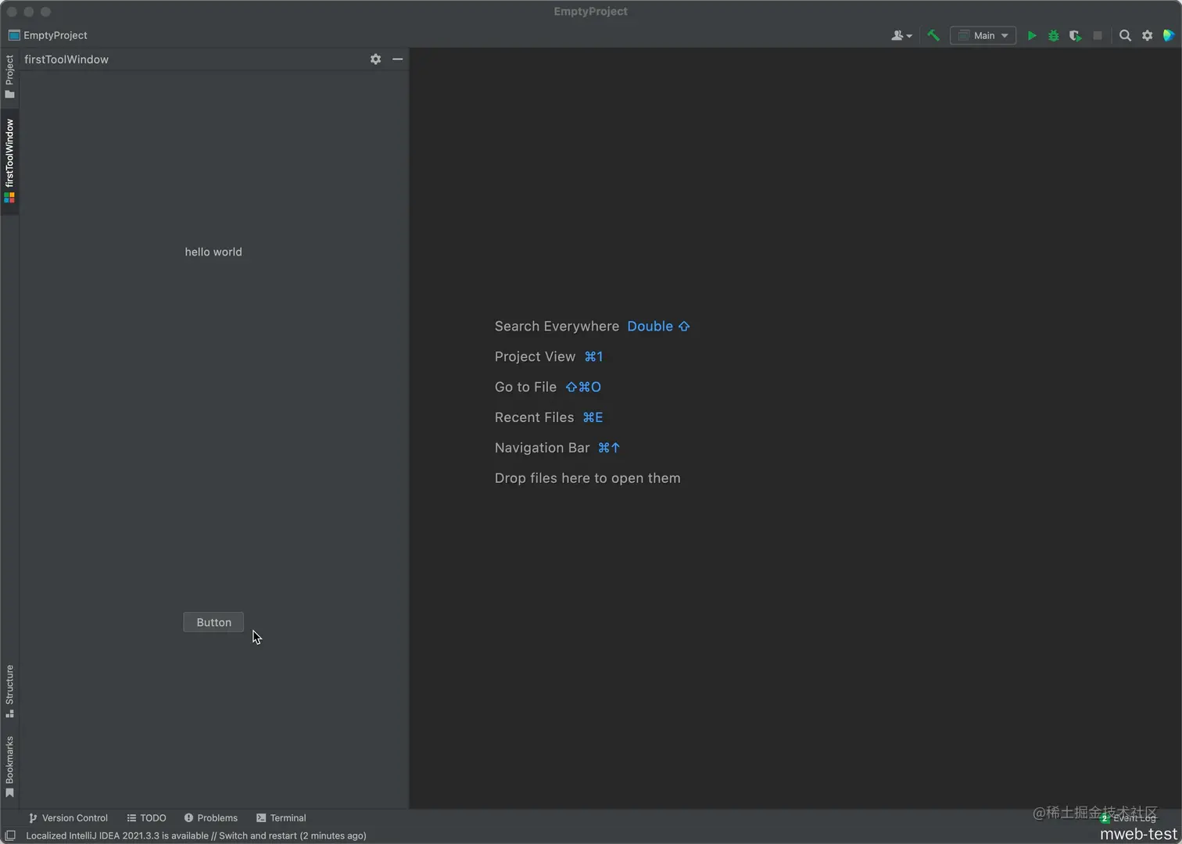The width and height of the screenshot is (1182, 844).
Task: Run with Coverage shield icon
Action: [1076, 35]
